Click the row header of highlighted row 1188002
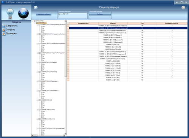 pos(68,28)
